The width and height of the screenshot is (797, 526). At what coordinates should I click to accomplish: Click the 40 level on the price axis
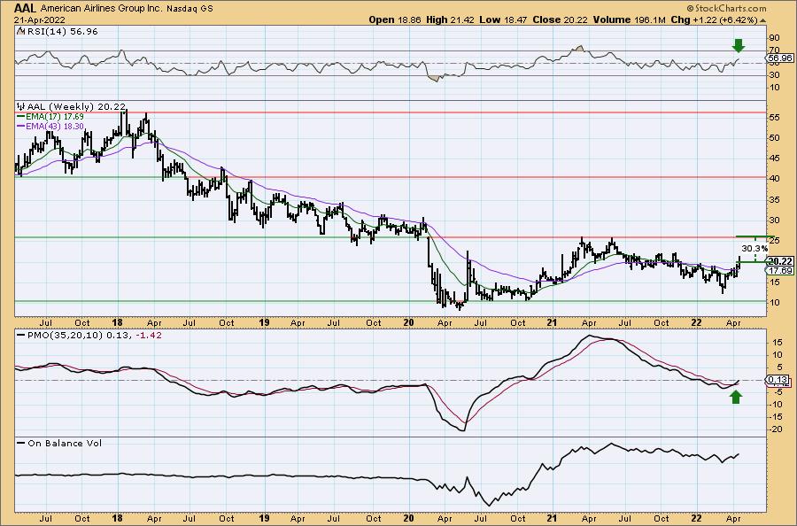click(x=775, y=179)
